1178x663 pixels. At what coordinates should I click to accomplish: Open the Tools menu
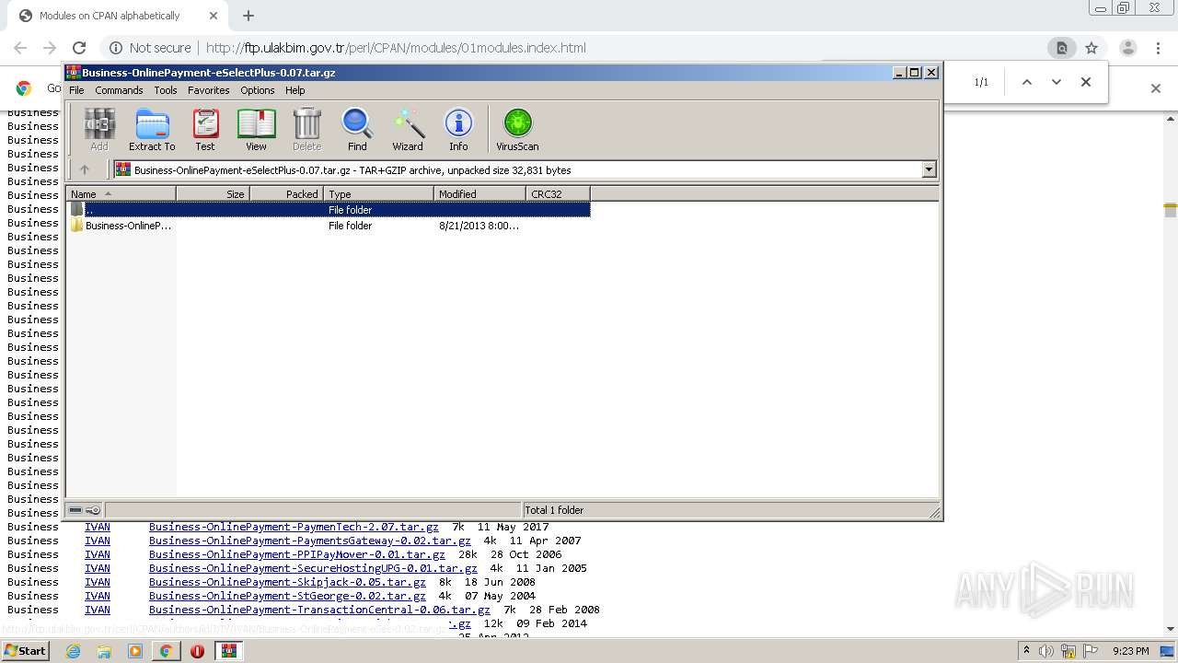[166, 90]
